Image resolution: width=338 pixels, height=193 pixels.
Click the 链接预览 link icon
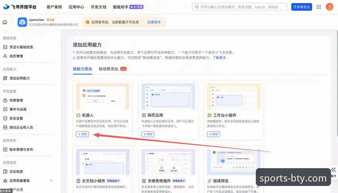[x=209, y=181]
